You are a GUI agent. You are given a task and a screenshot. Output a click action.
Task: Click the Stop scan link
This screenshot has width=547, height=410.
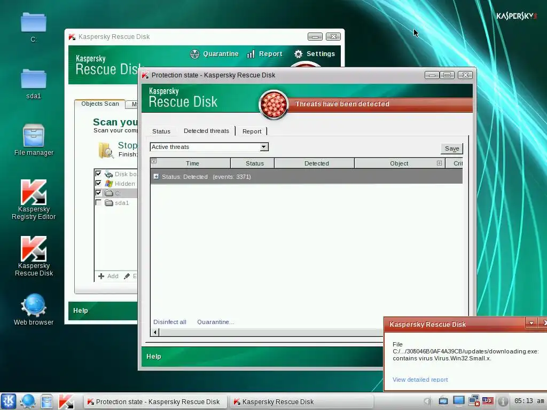(x=127, y=145)
